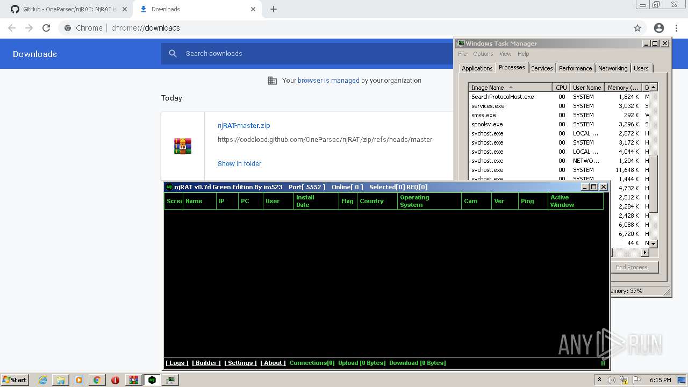Image resolution: width=688 pixels, height=387 pixels.
Task: Open Task Manager Options menu
Action: point(483,54)
